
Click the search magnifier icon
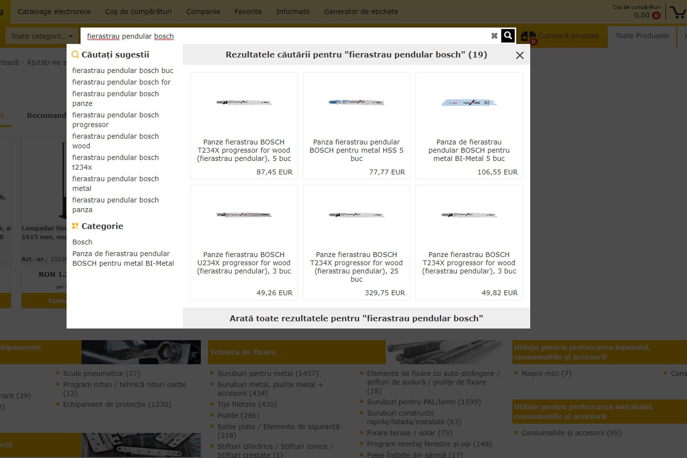pyautogui.click(x=508, y=35)
